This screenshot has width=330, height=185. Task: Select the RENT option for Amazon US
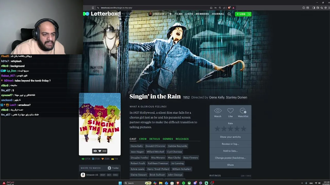click(103, 175)
